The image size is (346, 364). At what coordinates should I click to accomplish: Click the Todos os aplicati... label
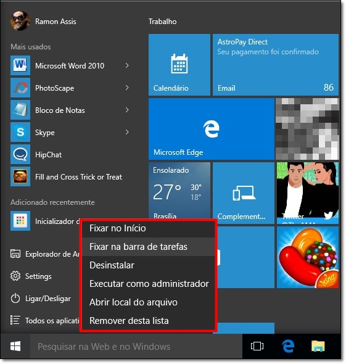click(52, 321)
